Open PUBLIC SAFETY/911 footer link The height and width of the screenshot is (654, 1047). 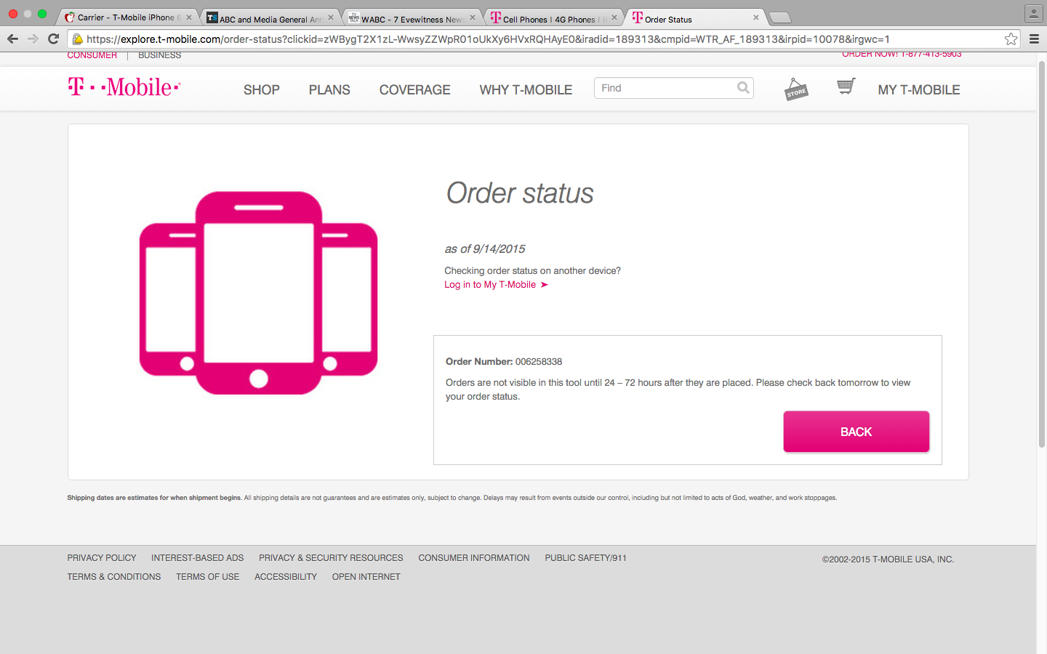click(x=585, y=558)
